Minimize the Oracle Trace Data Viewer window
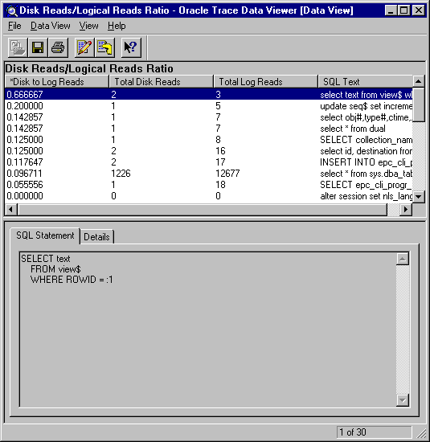The height and width of the screenshot is (442, 430). pyautogui.click(x=391, y=10)
